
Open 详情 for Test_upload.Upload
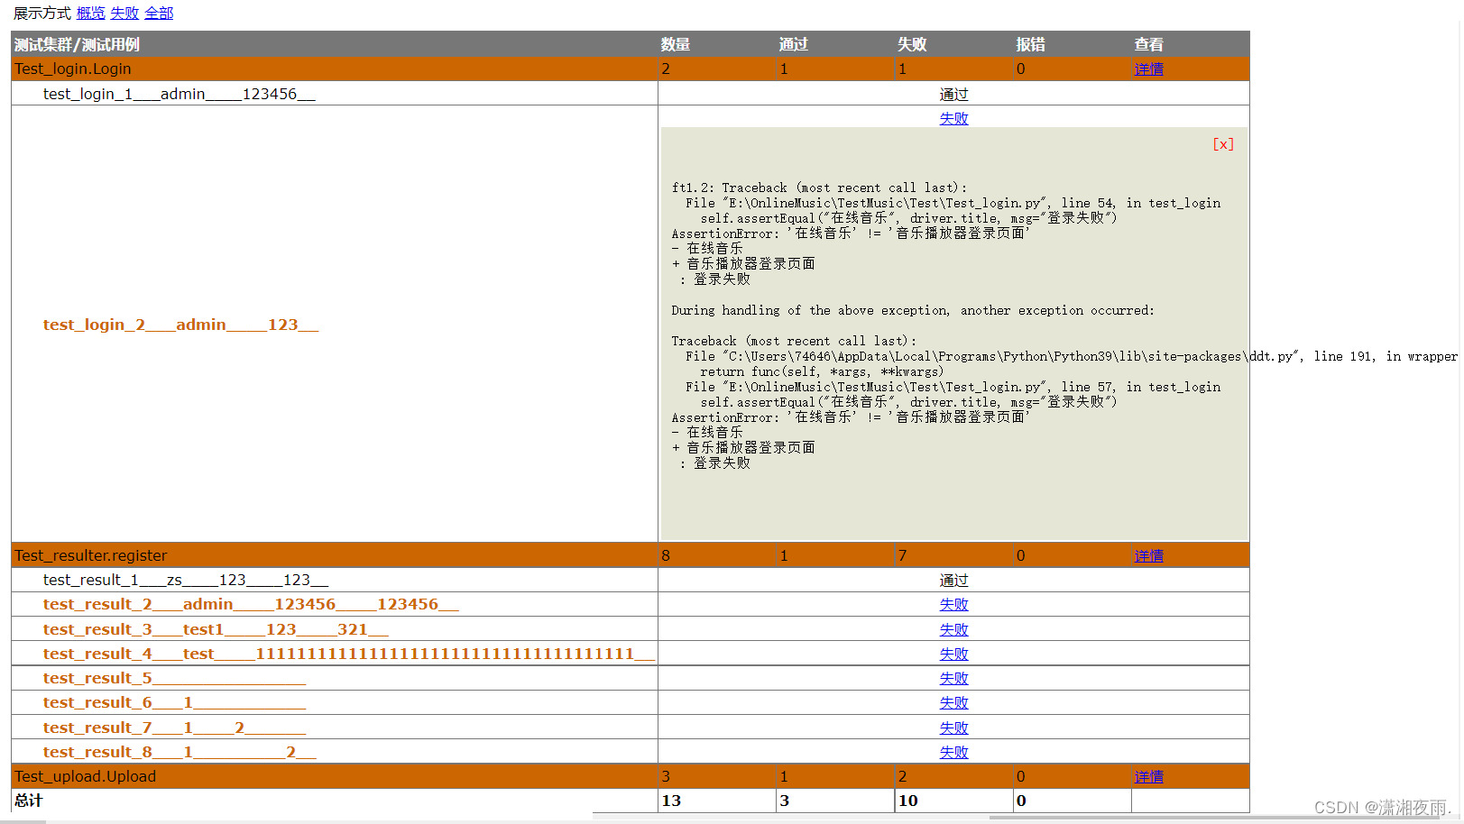point(1148,777)
